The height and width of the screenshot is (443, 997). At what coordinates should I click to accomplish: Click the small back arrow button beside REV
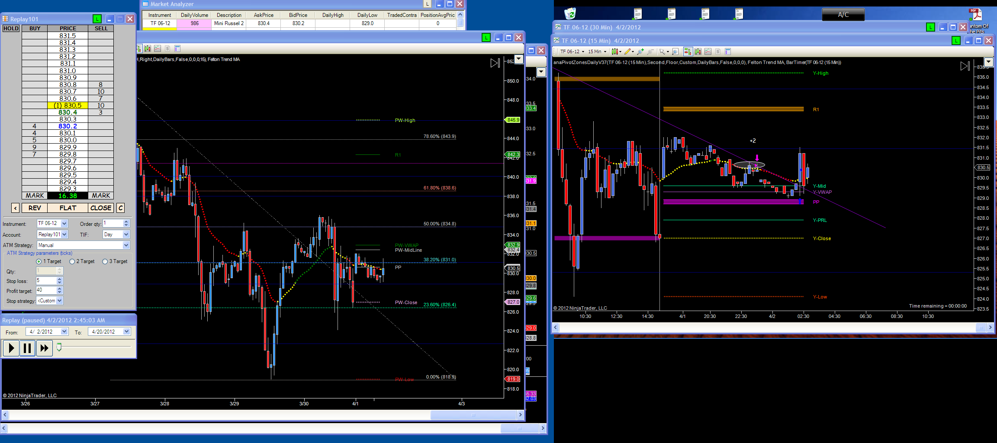coord(15,208)
